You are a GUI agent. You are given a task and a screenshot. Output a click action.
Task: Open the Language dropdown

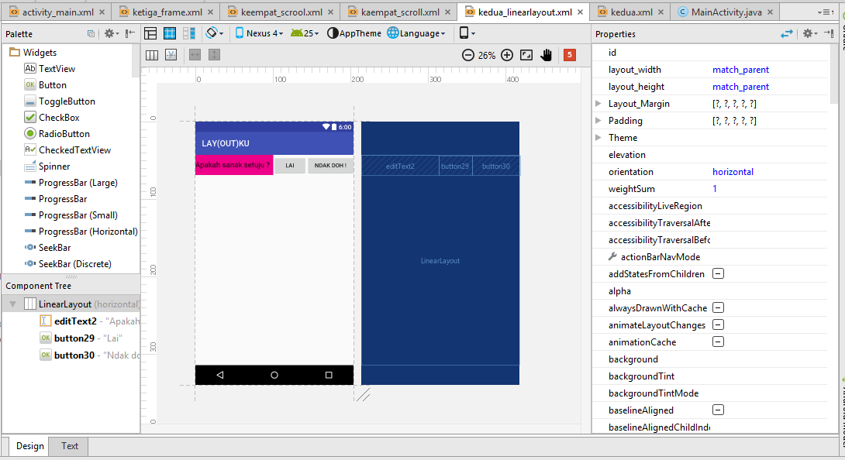point(416,33)
